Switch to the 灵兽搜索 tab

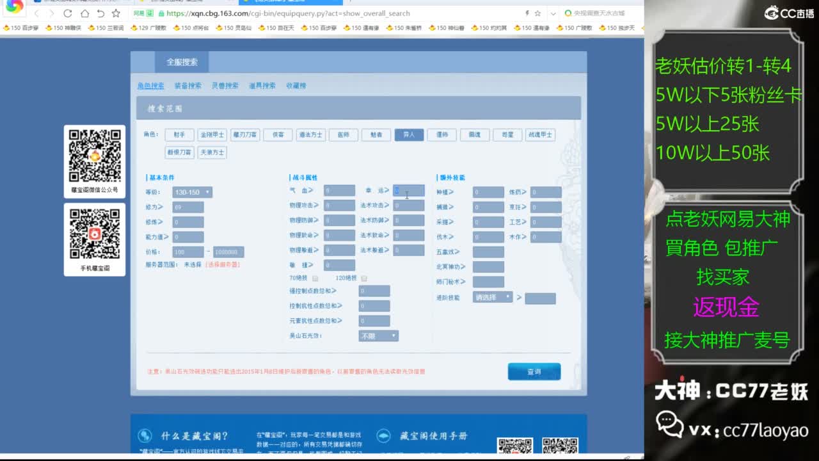[x=224, y=85]
